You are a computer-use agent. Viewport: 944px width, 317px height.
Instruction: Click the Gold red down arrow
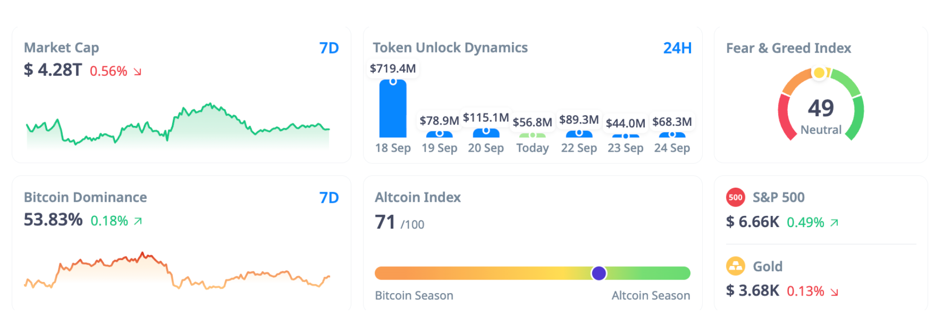[x=834, y=292]
